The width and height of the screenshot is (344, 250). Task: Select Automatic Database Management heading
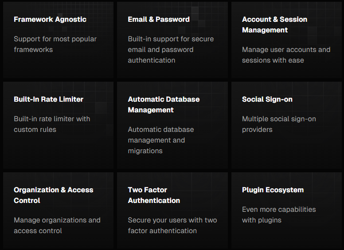(164, 104)
